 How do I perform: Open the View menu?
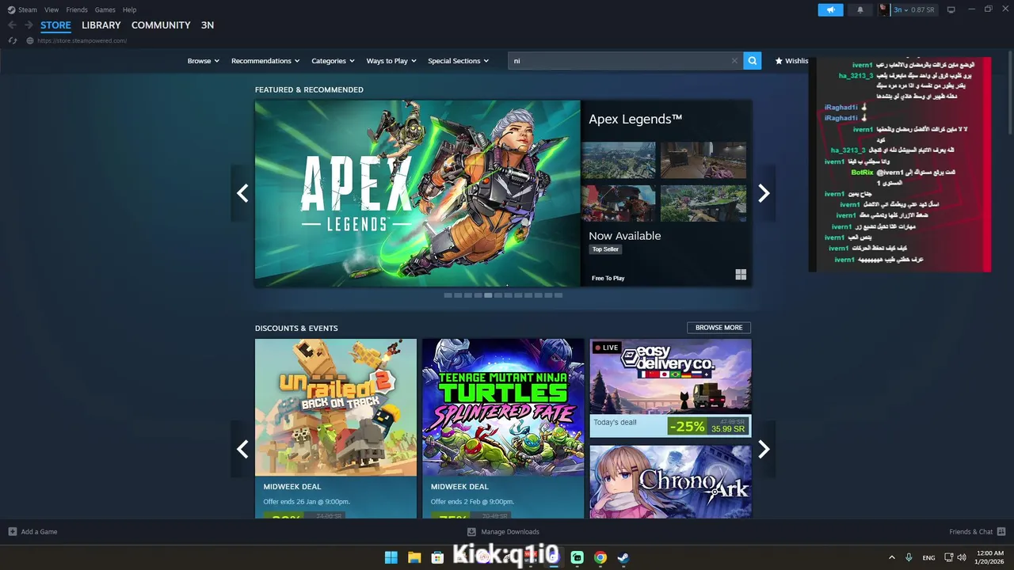coord(51,9)
